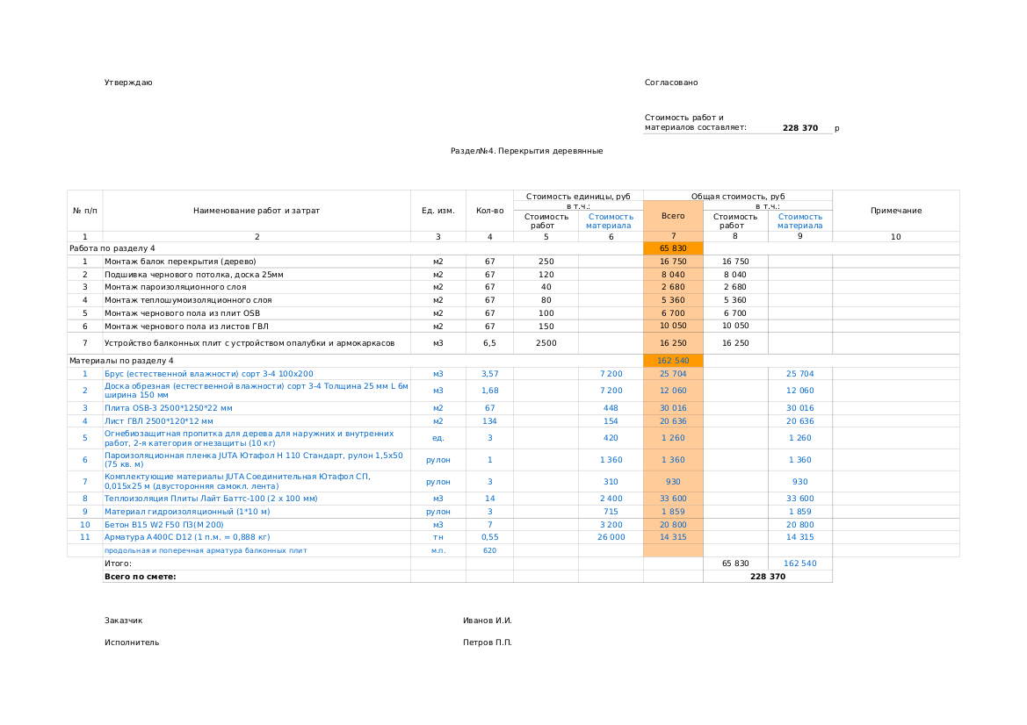
Task: Select the 228 370 total beside "материалов составляет"
Action: tap(799, 128)
